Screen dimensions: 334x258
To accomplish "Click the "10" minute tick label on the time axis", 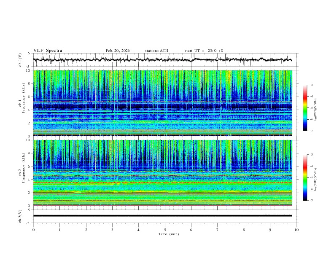I will (296, 230).
